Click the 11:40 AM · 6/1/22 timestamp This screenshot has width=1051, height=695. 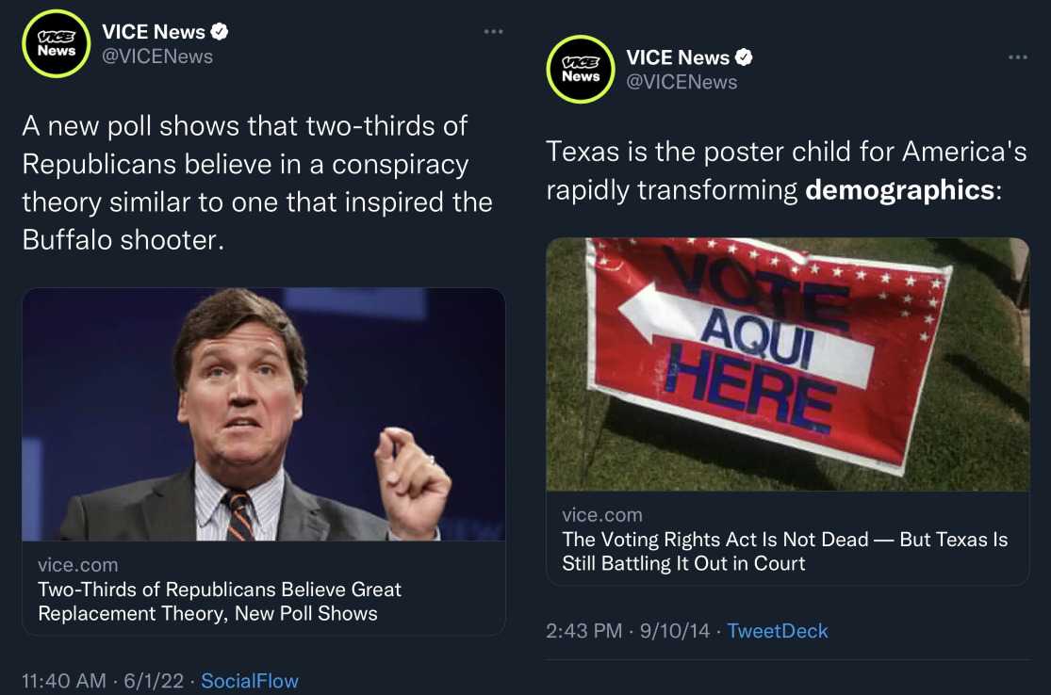pyautogui.click(x=102, y=680)
